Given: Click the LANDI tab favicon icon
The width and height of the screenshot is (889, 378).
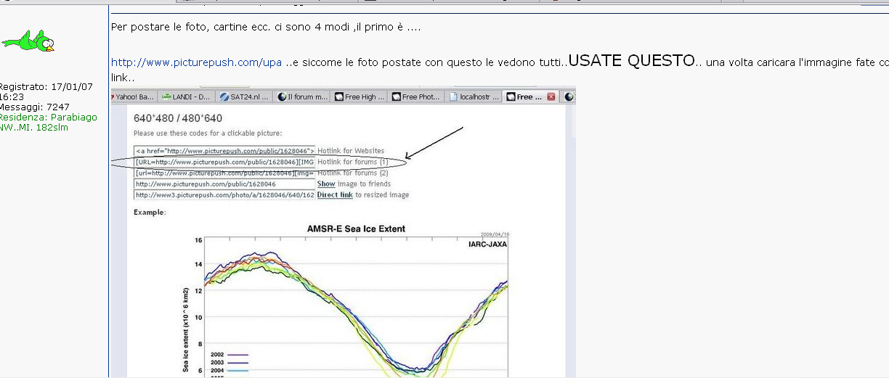Looking at the screenshot, I should 166,96.
